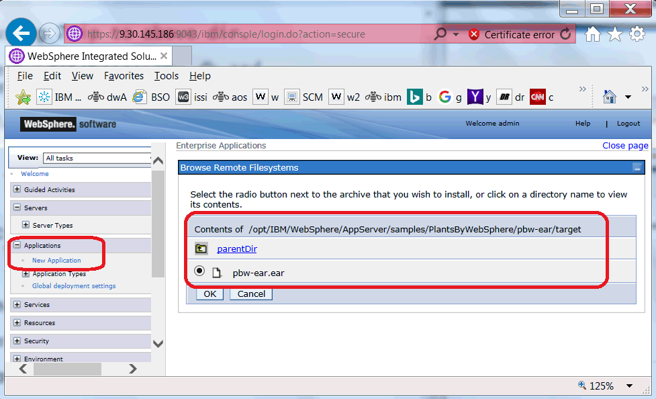This screenshot has height=399, width=656.
Task: Click the browser forward arrow
Action: point(50,34)
